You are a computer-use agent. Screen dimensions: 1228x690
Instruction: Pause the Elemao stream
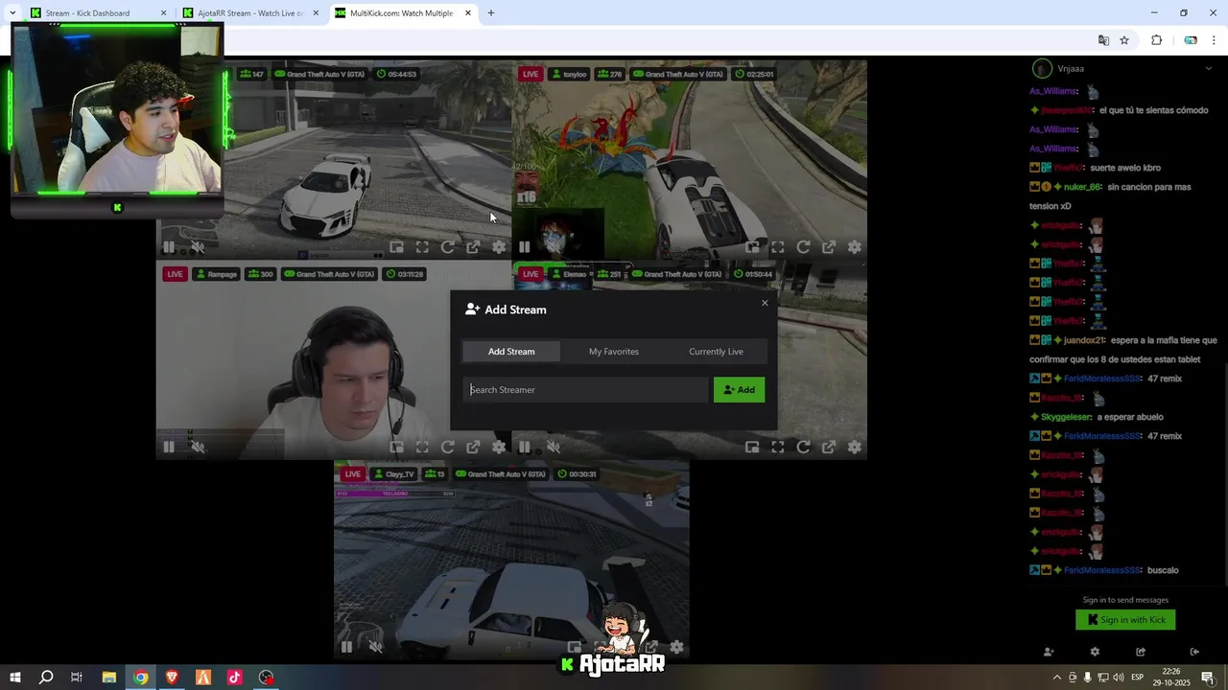[x=524, y=447]
